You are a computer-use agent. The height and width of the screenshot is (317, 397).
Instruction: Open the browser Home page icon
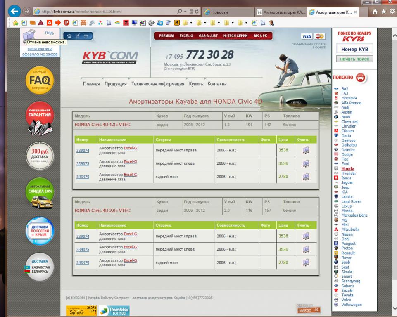[x=375, y=12]
